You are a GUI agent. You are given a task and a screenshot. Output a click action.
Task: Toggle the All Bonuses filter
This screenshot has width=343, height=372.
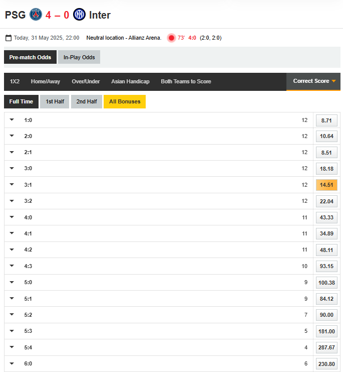point(124,101)
